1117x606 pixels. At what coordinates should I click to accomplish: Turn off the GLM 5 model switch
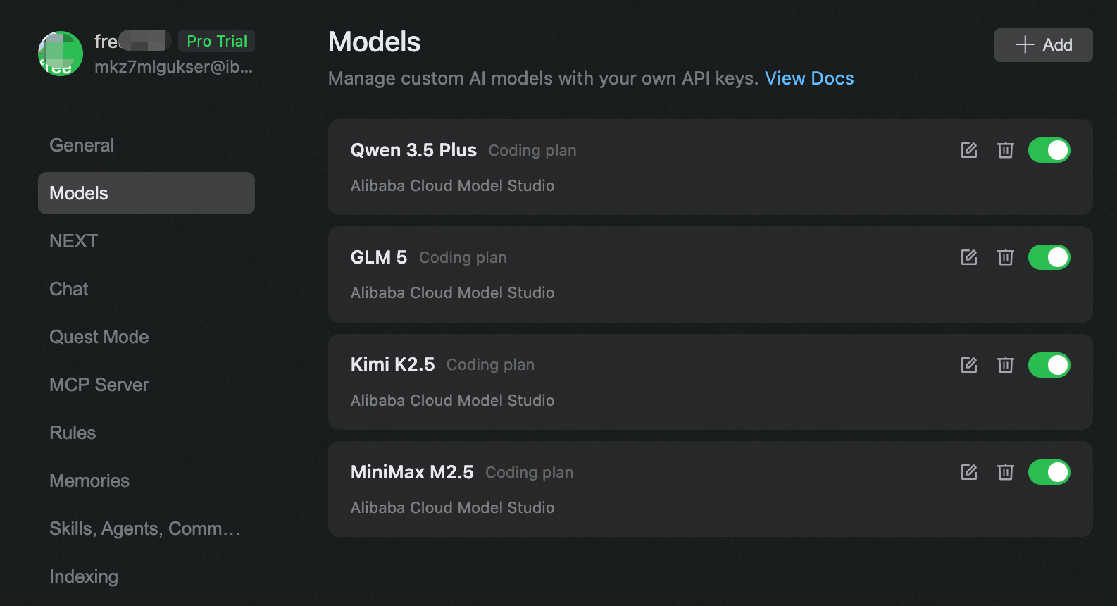1049,257
